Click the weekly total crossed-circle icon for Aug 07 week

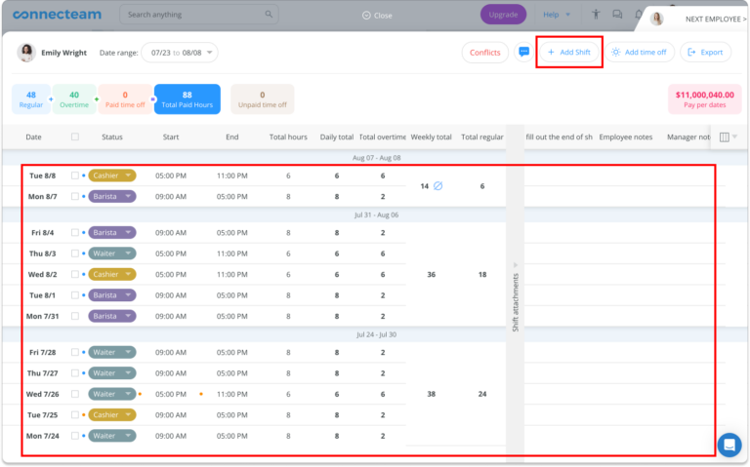click(x=438, y=186)
